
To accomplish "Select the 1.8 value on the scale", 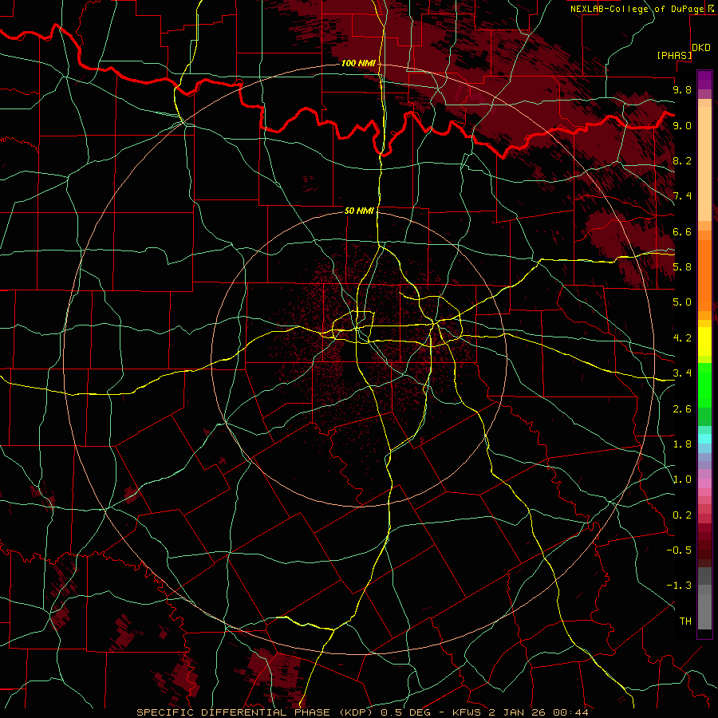I will [x=682, y=444].
